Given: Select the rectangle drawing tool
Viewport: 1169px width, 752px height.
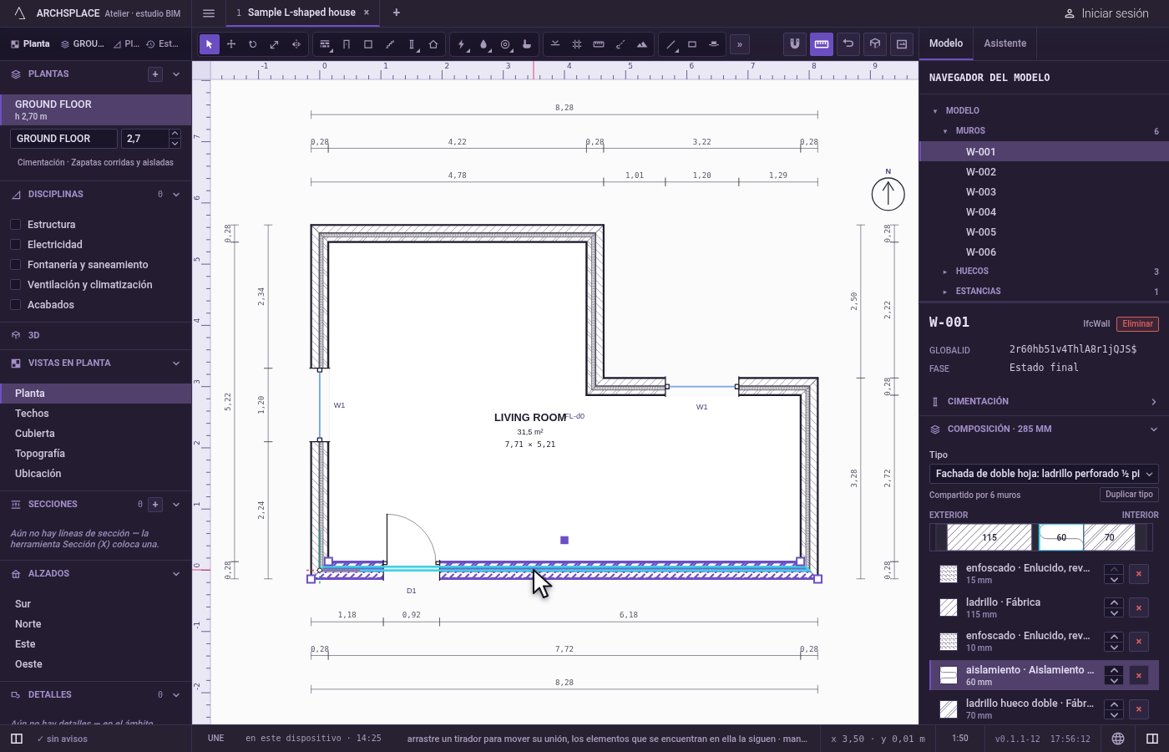Looking at the screenshot, I should tap(692, 44).
